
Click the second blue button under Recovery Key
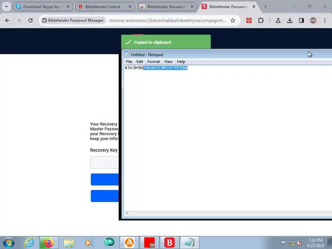(105, 196)
